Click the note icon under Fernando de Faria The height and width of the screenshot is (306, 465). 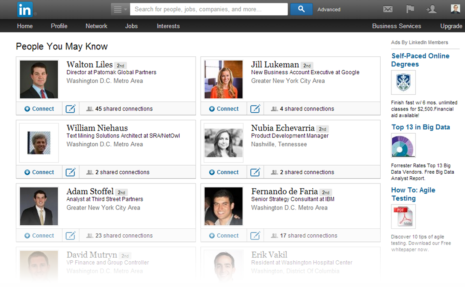click(255, 236)
